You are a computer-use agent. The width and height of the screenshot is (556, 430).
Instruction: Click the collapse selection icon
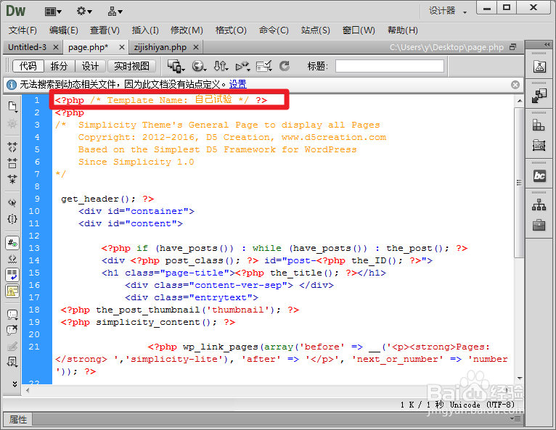click(x=12, y=163)
